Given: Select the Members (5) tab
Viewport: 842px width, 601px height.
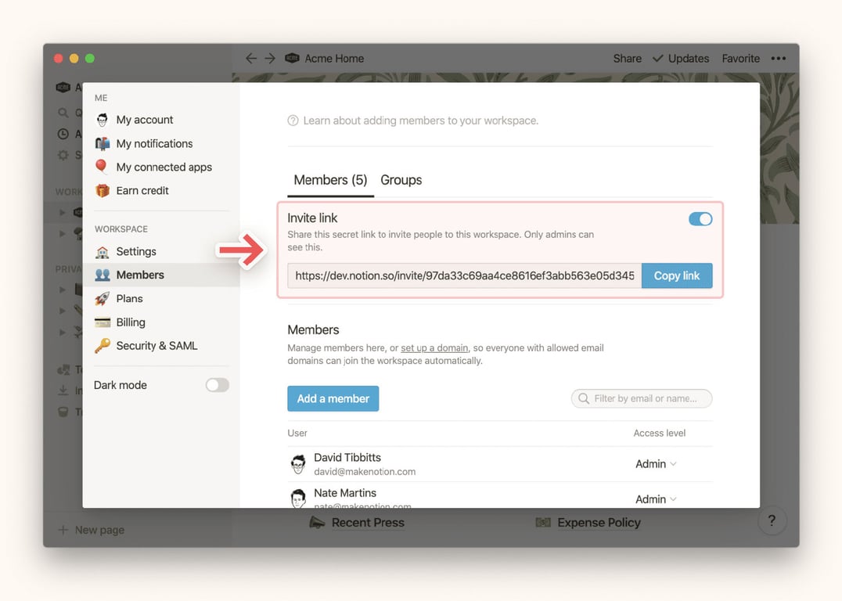Looking at the screenshot, I should tap(330, 180).
